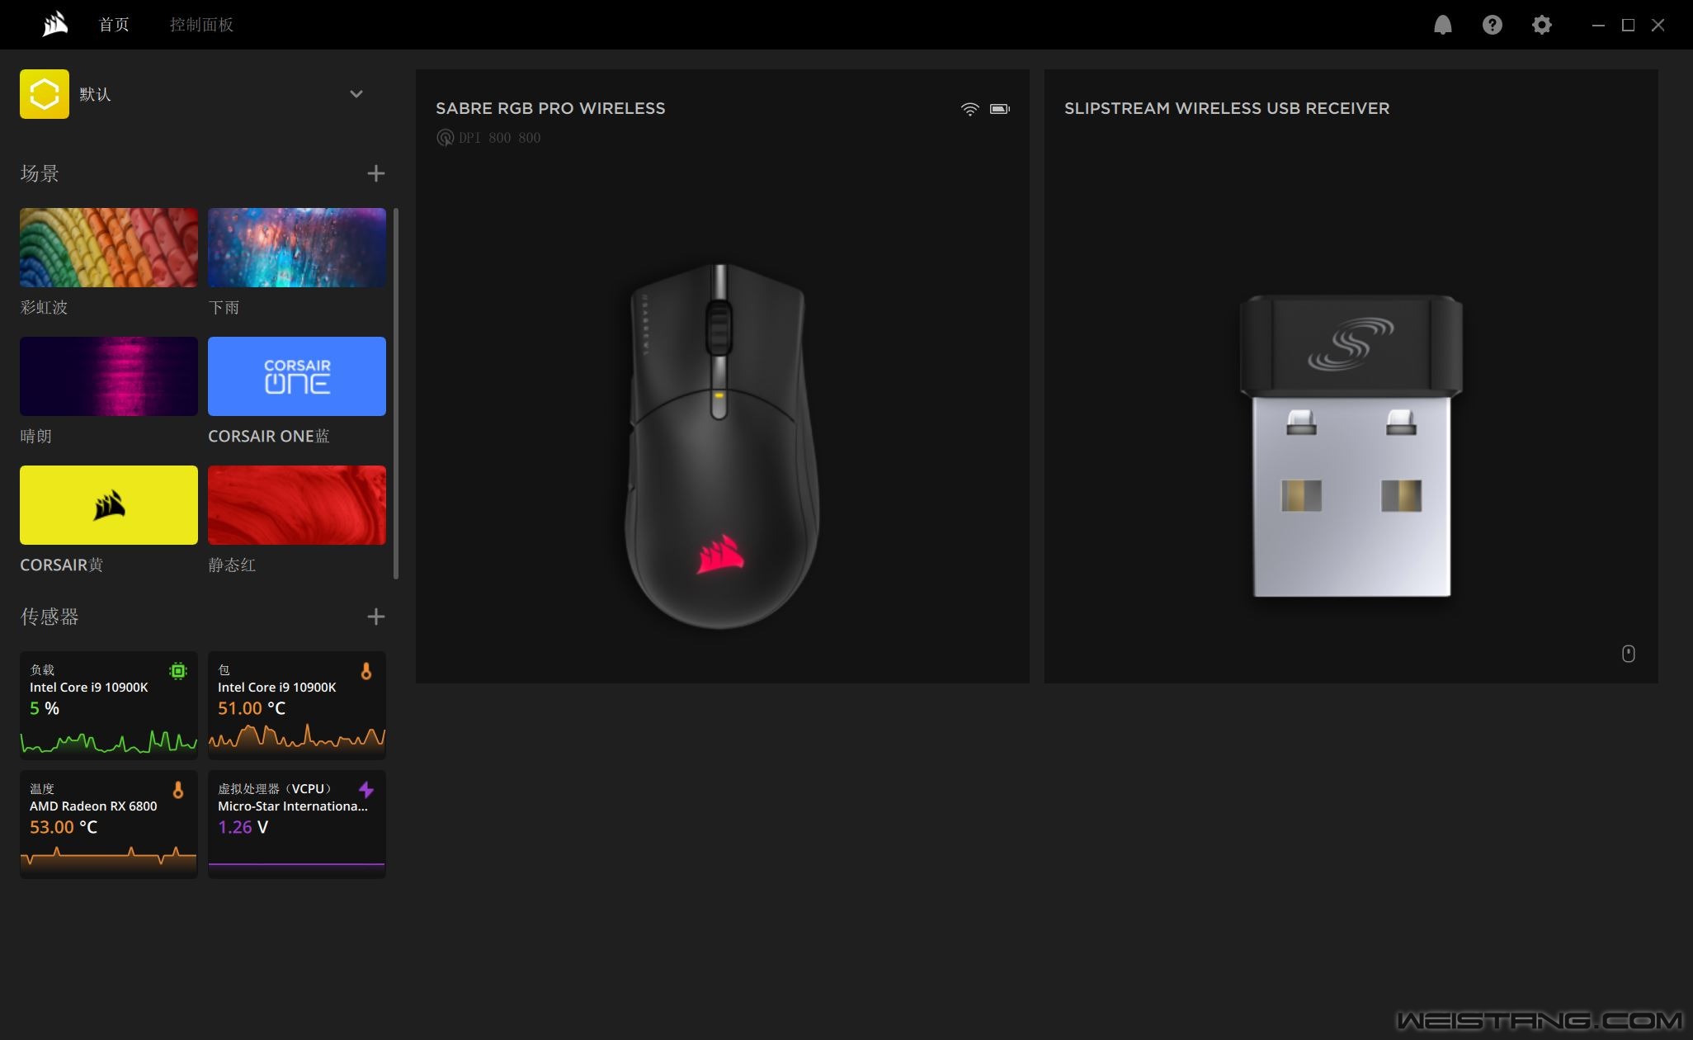Viewport: 1693px width, 1040px height.
Task: Click the paired mouse icon on receiver card
Action: (x=1629, y=654)
